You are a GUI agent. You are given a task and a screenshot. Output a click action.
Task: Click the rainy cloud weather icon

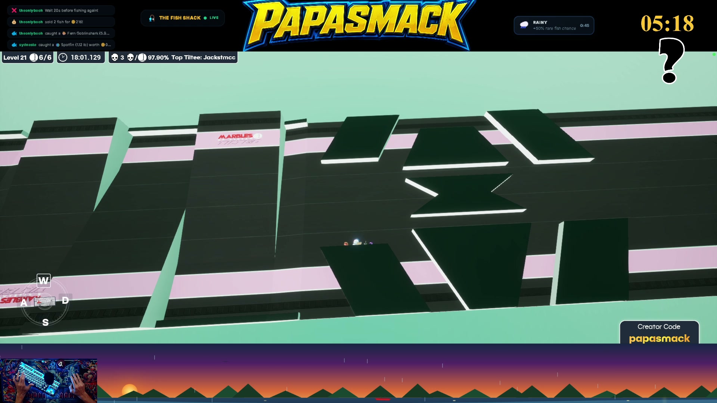click(524, 25)
